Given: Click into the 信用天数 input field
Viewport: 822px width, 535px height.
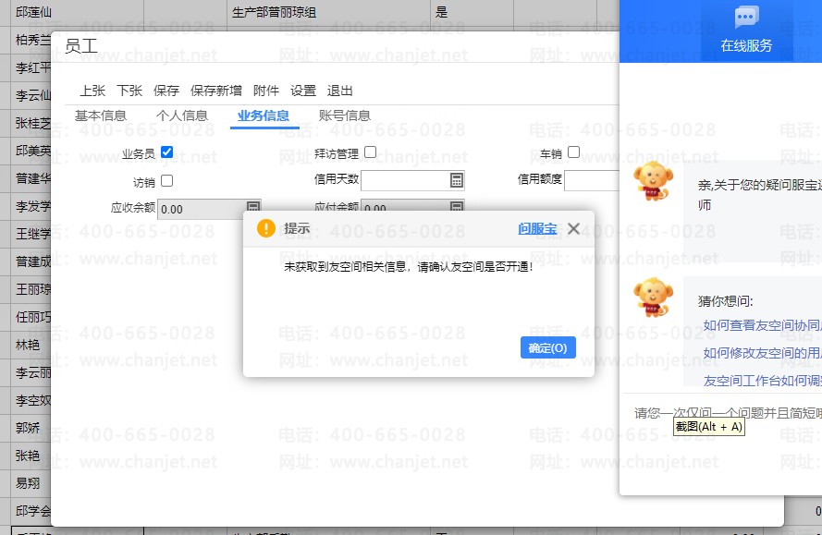Looking at the screenshot, I should click(x=405, y=181).
